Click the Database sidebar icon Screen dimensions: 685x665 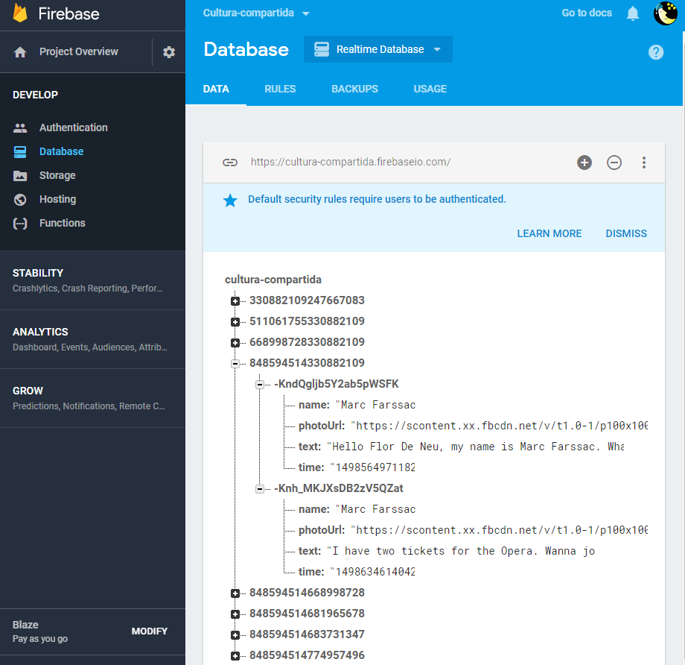click(20, 152)
